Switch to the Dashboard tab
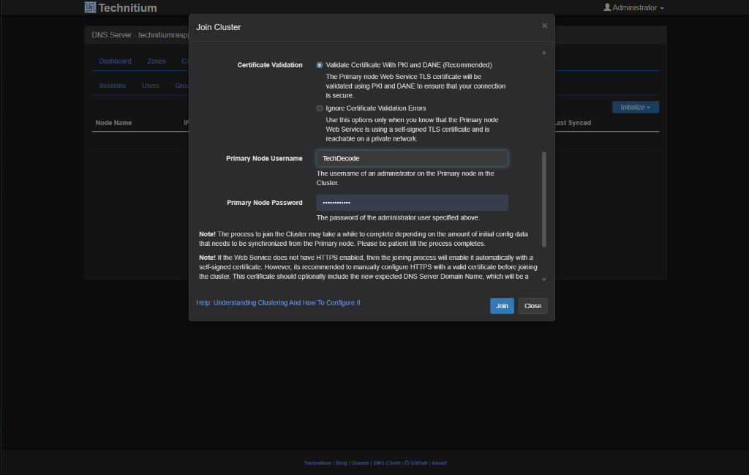The width and height of the screenshot is (749, 475). (x=115, y=61)
